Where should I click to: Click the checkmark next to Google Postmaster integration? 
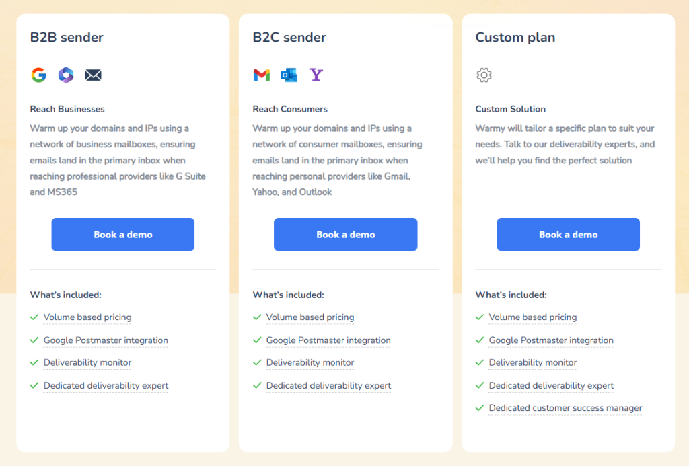tap(34, 340)
